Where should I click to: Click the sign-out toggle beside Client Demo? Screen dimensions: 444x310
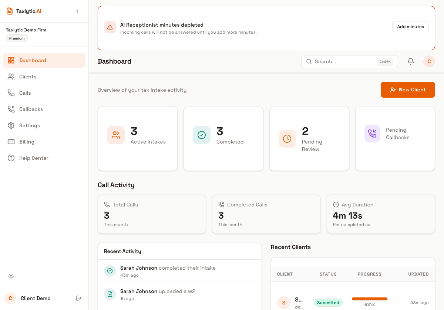[x=78, y=298]
